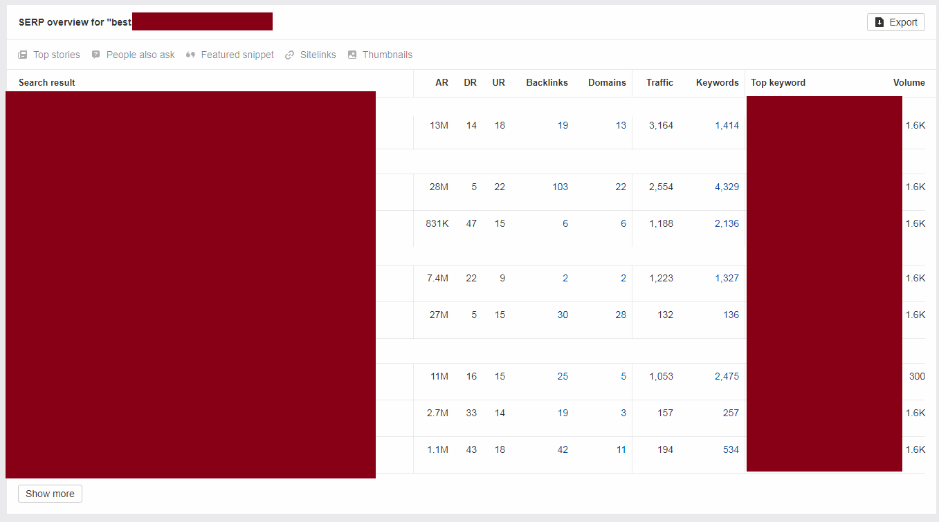Click the download icon in Export

[x=879, y=22]
